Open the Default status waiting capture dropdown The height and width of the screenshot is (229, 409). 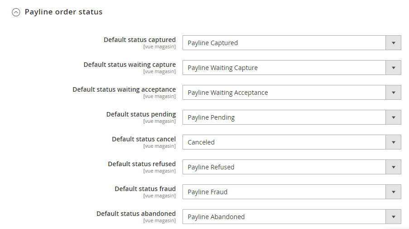pyautogui.click(x=284, y=68)
